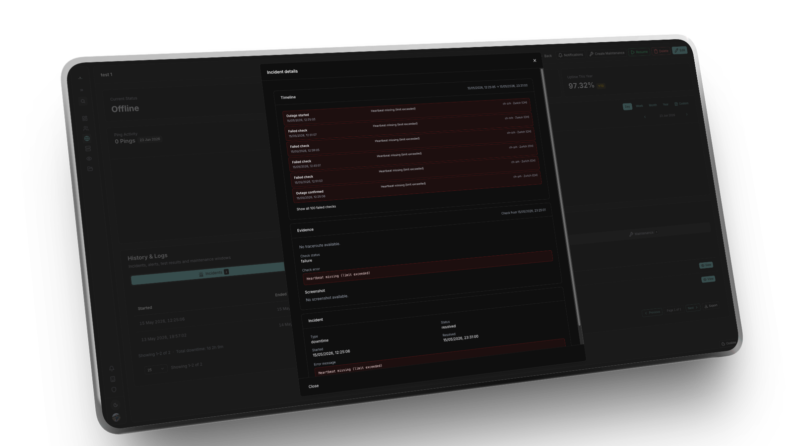Screen dimensions: 794x446
Task: Click the bell icon at sidebar bottom
Action: [112, 368]
